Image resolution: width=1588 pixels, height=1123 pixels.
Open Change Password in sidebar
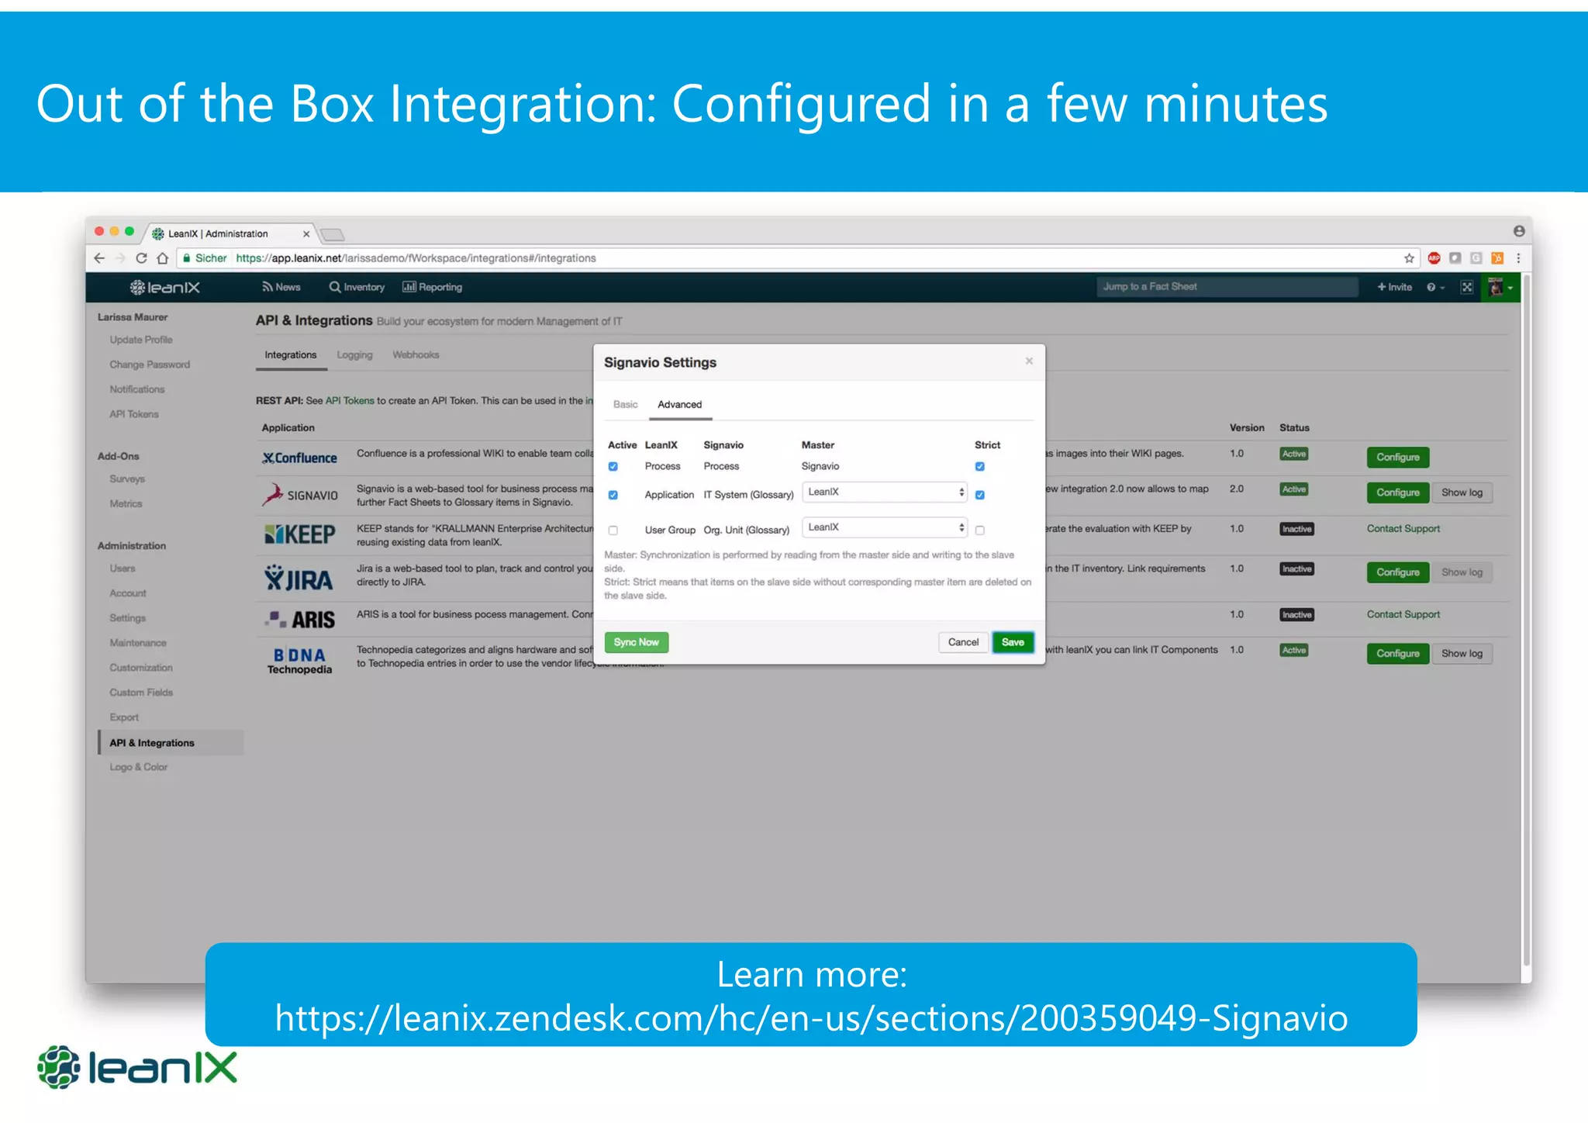coord(150,365)
